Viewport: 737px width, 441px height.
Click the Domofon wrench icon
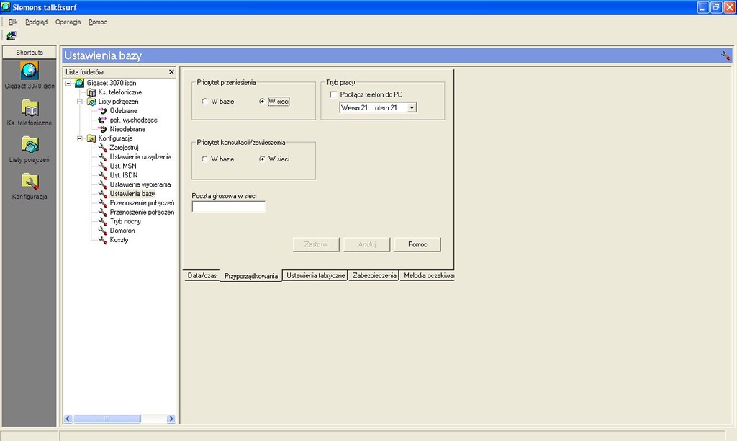102,231
